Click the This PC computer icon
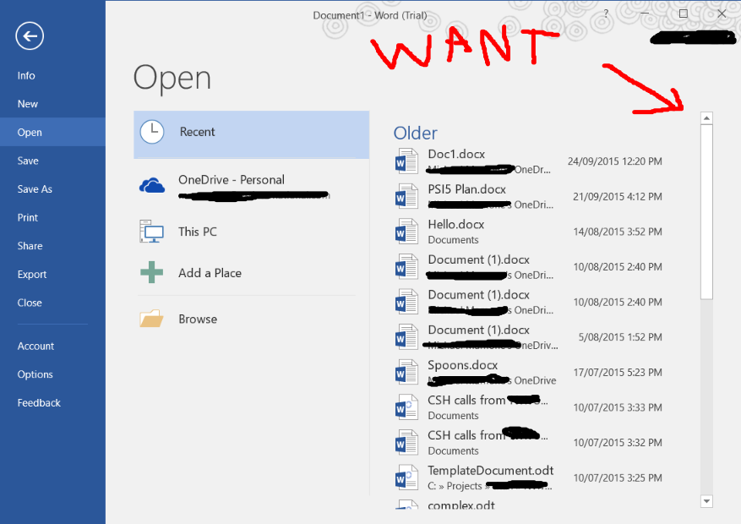 (152, 231)
